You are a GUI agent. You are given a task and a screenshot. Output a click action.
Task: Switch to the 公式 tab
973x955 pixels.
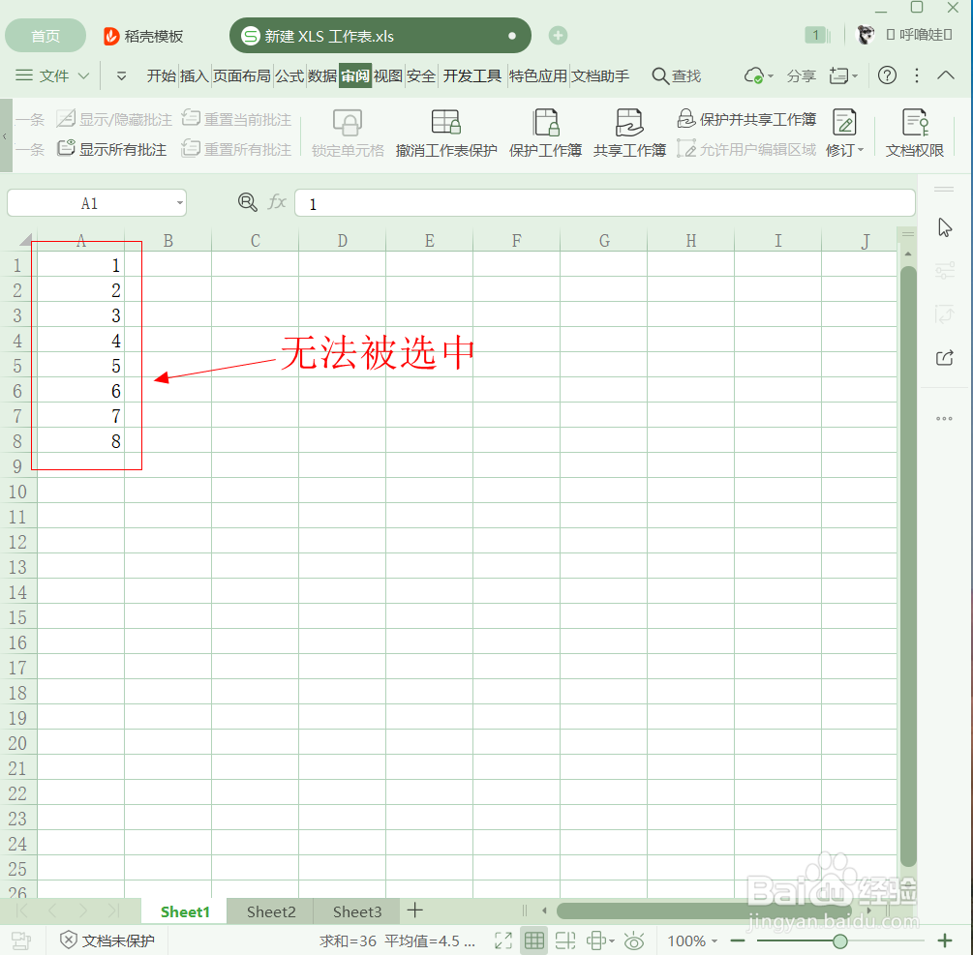coord(289,75)
